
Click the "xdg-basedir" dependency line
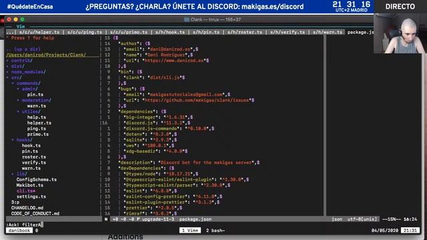pos(155,151)
